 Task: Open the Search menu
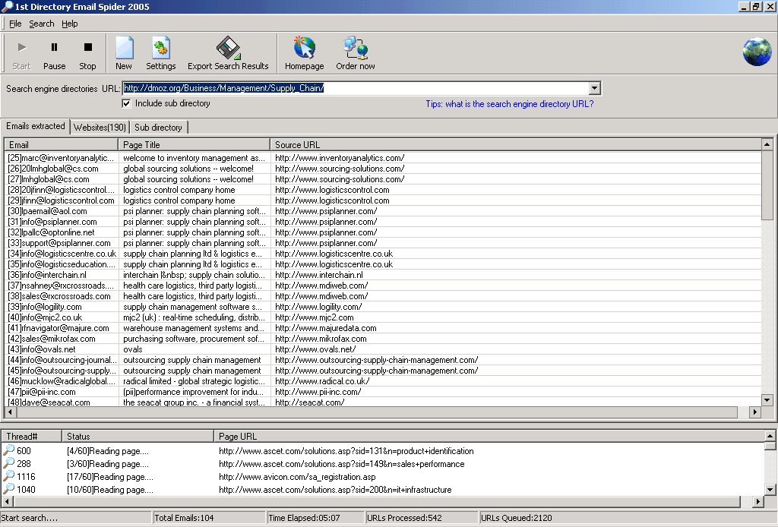41,24
